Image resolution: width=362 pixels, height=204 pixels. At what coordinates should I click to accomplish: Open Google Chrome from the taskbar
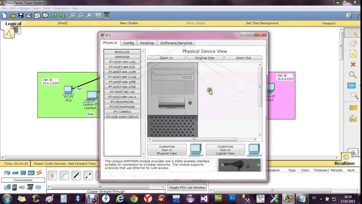point(134,198)
